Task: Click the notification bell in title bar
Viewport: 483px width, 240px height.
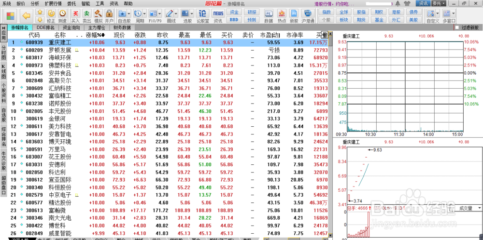Action: tap(398, 3)
